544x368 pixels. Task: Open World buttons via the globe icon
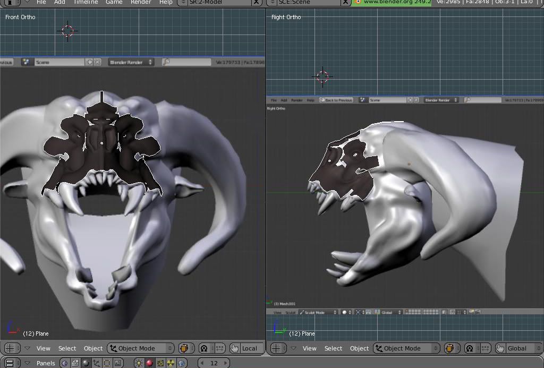pos(181,363)
